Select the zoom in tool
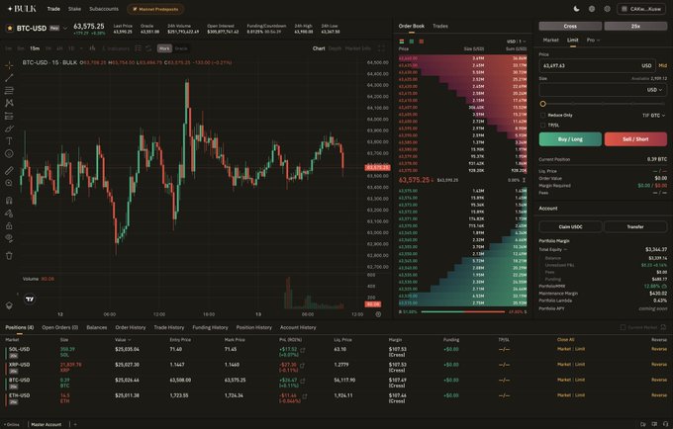Screen dimensions: 673x429 [9, 183]
